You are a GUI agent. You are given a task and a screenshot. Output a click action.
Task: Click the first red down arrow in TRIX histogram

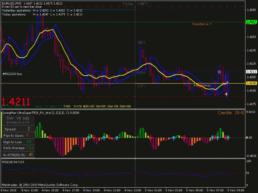pos(50,137)
